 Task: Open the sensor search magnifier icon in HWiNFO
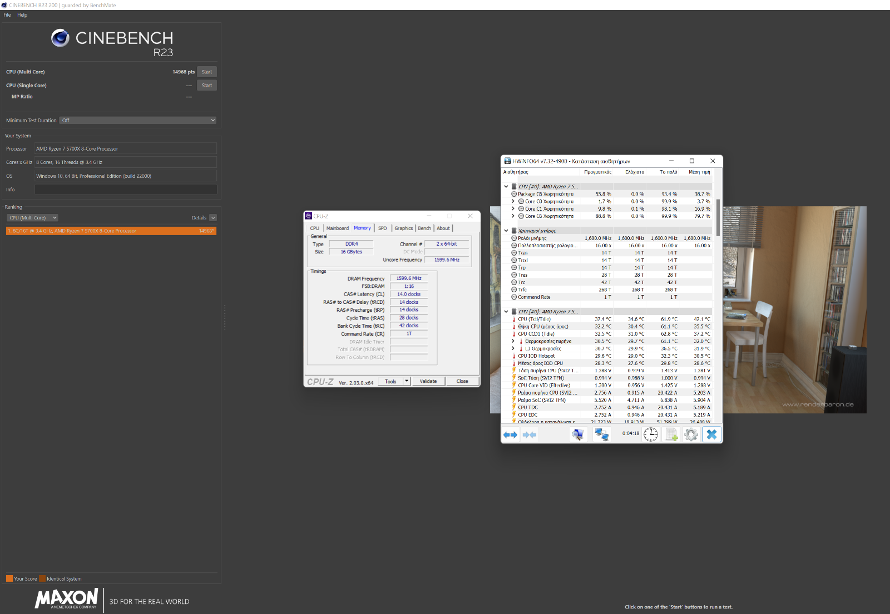[x=578, y=435]
